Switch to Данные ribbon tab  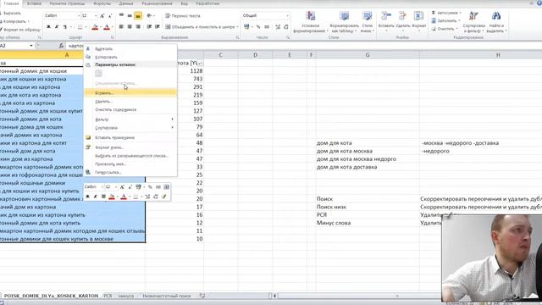pos(126,3)
